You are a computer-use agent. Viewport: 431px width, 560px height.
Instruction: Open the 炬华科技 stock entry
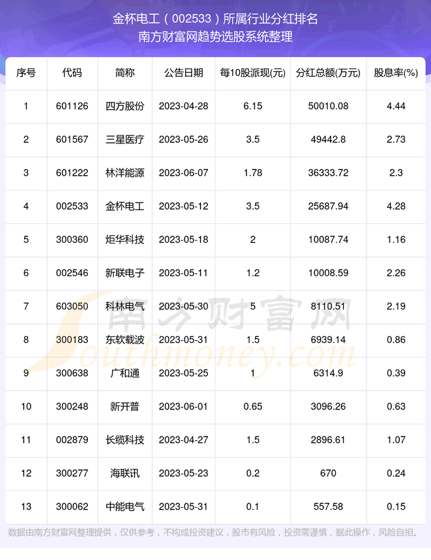click(x=125, y=240)
